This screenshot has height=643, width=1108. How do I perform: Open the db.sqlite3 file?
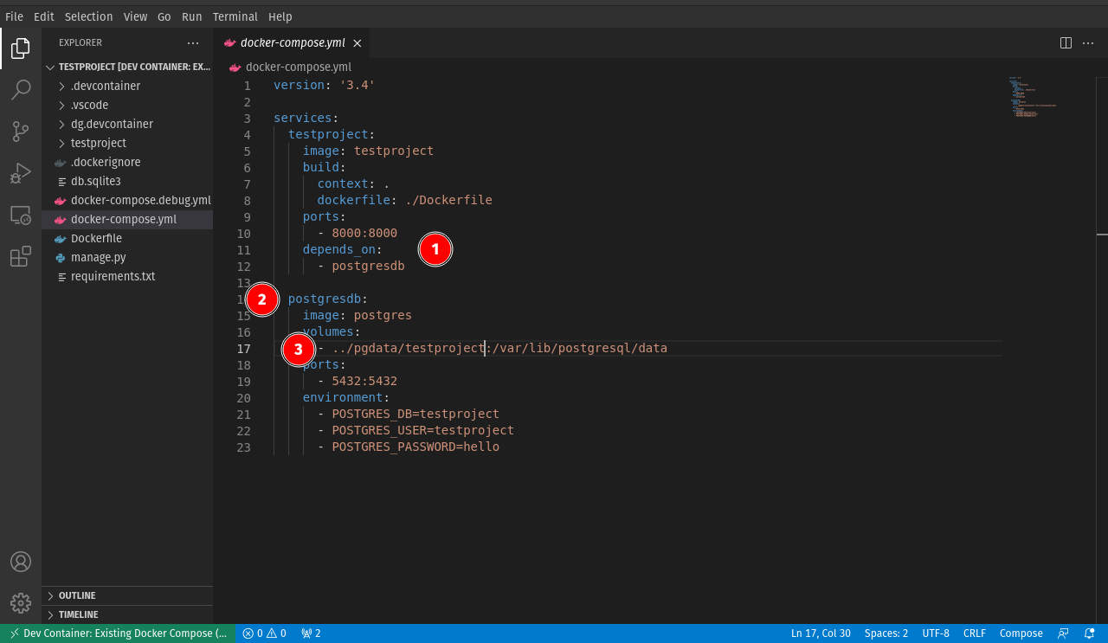tap(127, 181)
